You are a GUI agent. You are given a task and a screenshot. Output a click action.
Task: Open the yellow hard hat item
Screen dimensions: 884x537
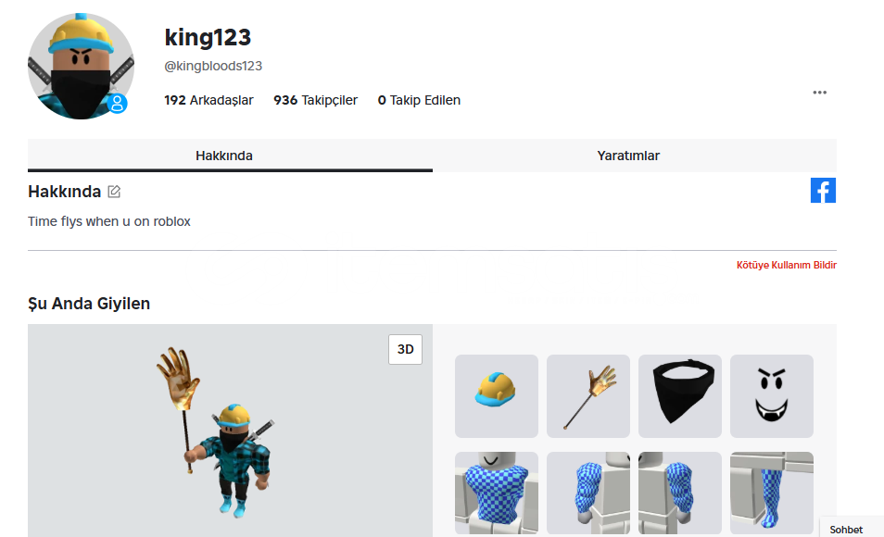point(497,396)
